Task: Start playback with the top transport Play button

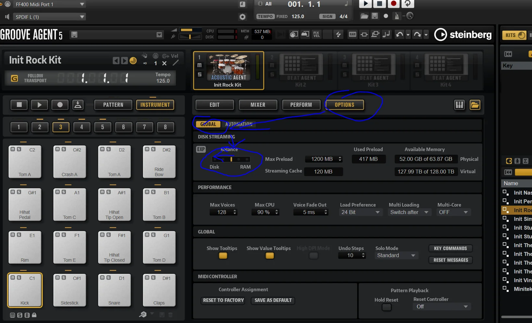Action: 365,4
